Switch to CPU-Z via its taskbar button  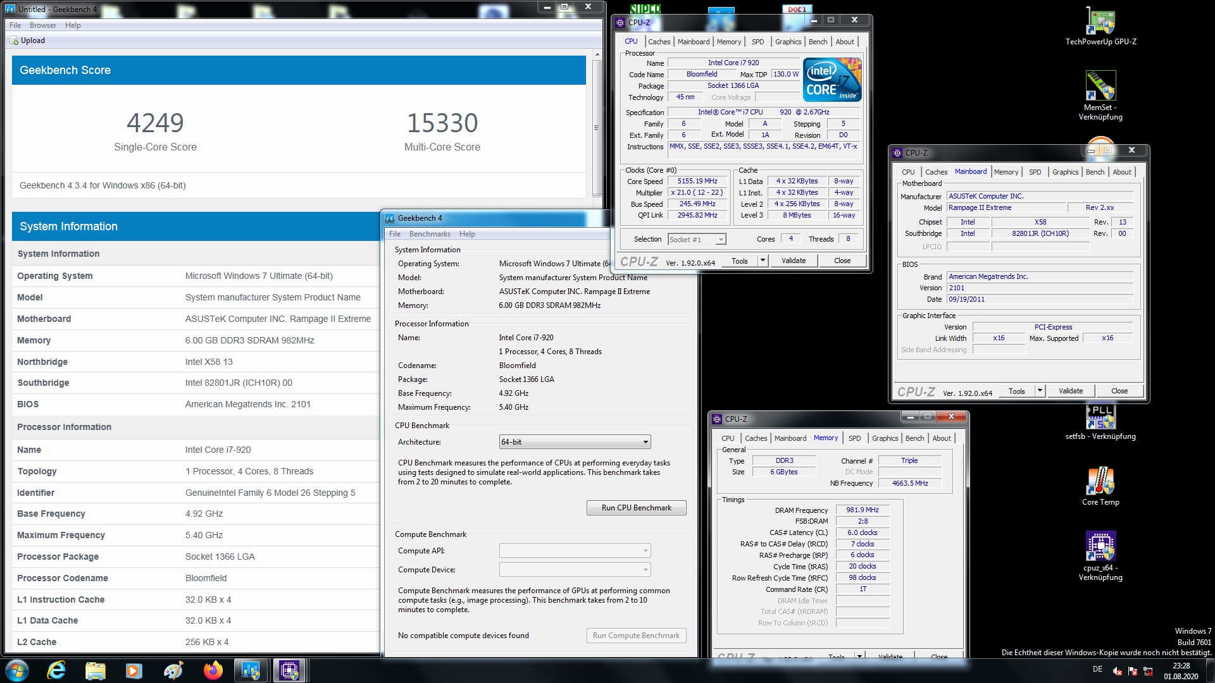coord(289,670)
